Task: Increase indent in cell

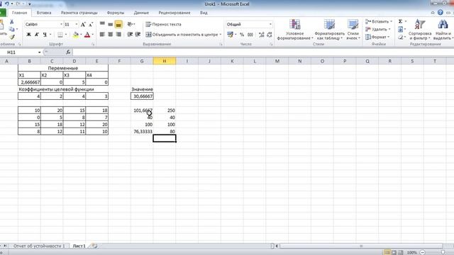Action: [x=138, y=35]
